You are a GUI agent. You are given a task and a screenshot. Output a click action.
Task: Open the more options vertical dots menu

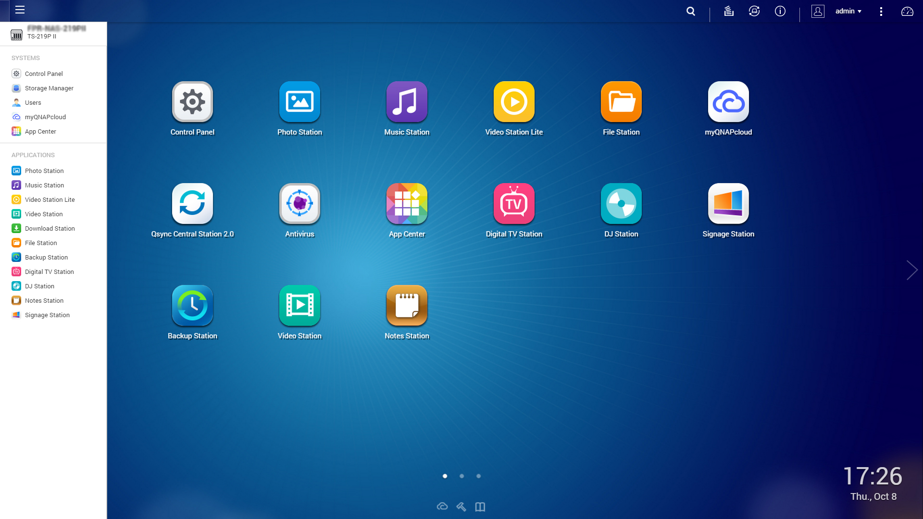(x=881, y=11)
